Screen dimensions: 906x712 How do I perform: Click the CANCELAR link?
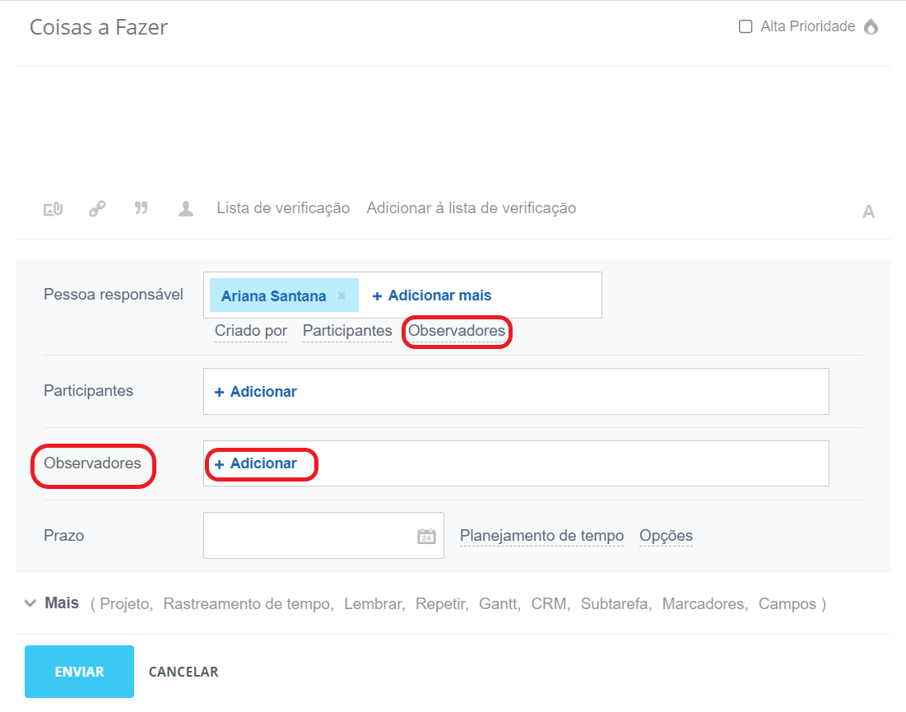[x=183, y=672]
